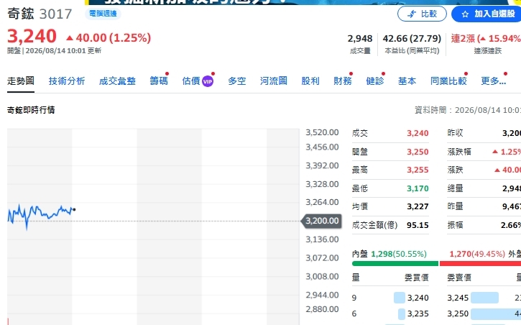The height and width of the screenshot is (325, 521).
Task: Open the 財務 tab
Action: pyautogui.click(x=343, y=81)
